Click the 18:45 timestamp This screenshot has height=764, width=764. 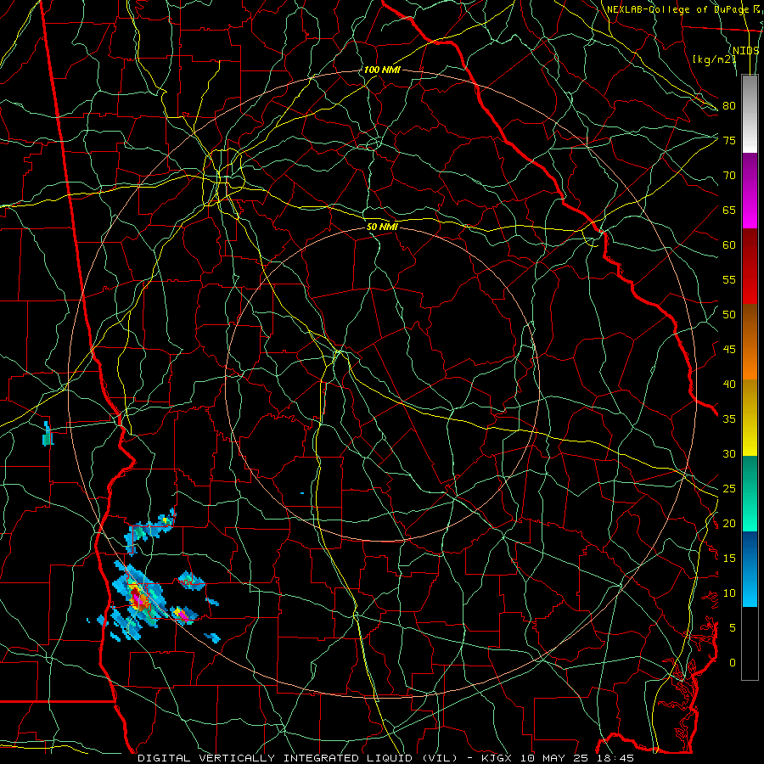coord(617,758)
